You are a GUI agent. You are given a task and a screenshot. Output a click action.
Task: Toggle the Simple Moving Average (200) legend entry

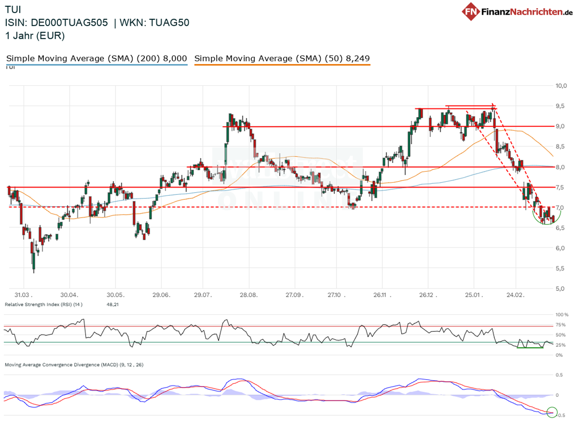point(96,58)
